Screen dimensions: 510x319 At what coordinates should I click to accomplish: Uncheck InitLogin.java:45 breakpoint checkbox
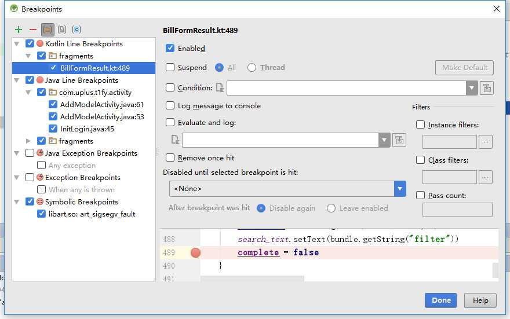pyautogui.click(x=53, y=129)
